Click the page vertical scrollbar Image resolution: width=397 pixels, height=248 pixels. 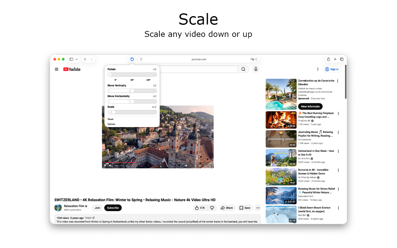(346, 82)
